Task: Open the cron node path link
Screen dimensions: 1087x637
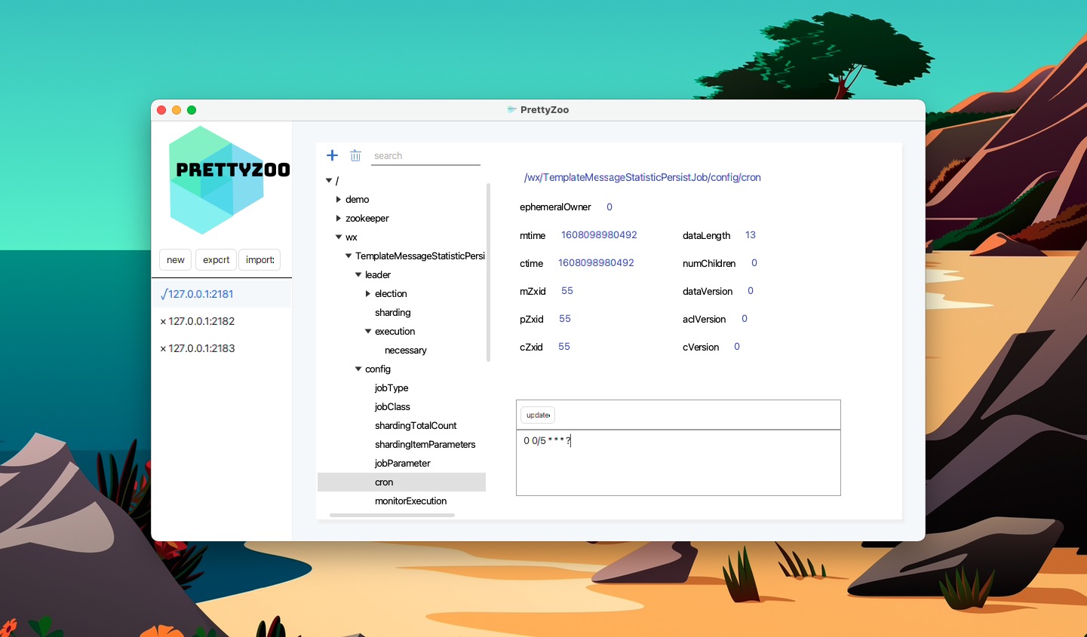Action: click(642, 177)
